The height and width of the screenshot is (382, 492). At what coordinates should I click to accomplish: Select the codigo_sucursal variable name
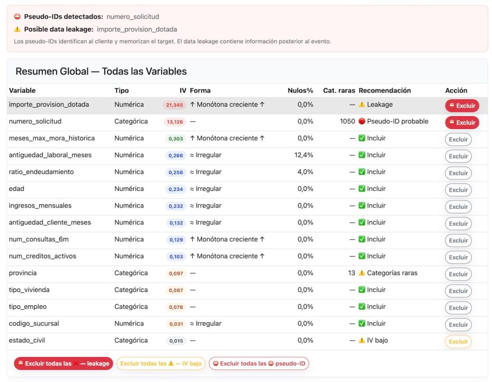[x=34, y=324]
